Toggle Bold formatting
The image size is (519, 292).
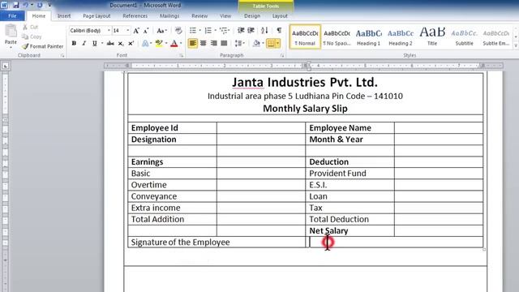click(74, 43)
